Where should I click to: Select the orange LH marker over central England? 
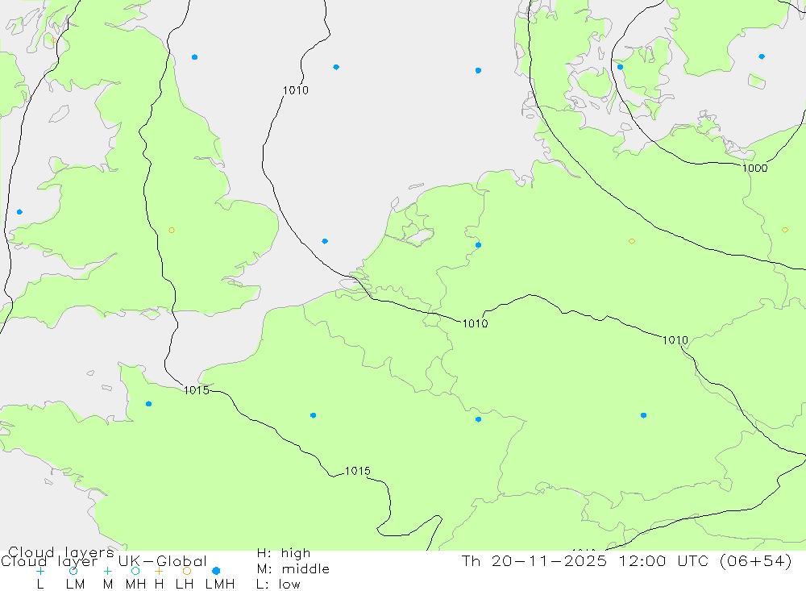(x=172, y=230)
